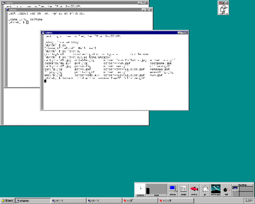Switch to the second xterm taskbar button
This screenshot has width=255, height=204.
click(x=68, y=201)
